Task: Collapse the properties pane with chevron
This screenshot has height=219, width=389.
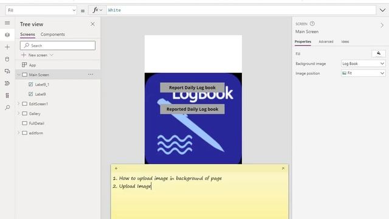Action: tap(382, 25)
